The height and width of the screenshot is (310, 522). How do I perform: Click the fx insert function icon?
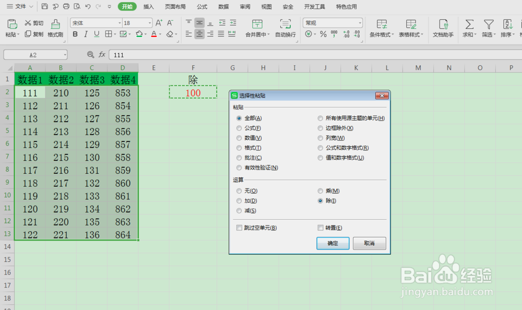(102, 55)
